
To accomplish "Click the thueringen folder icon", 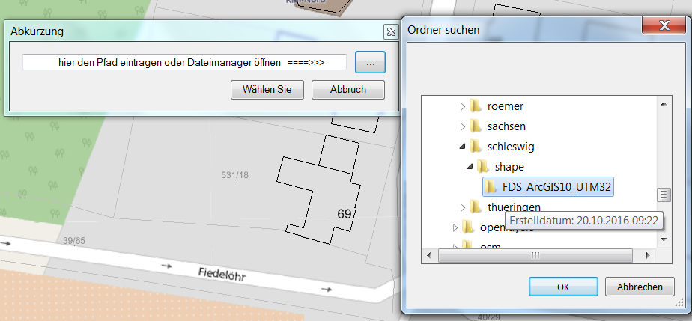I will tap(475, 207).
